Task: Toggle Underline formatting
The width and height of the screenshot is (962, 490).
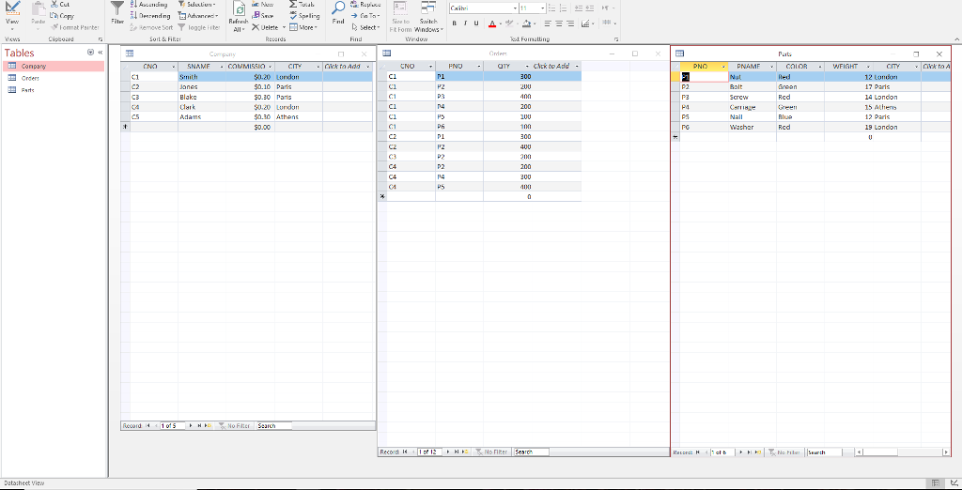Action: 476,23
